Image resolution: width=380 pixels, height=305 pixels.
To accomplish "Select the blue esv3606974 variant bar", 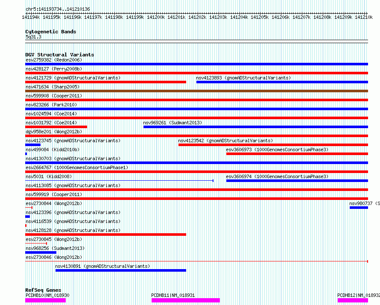I will pos(297,181).
